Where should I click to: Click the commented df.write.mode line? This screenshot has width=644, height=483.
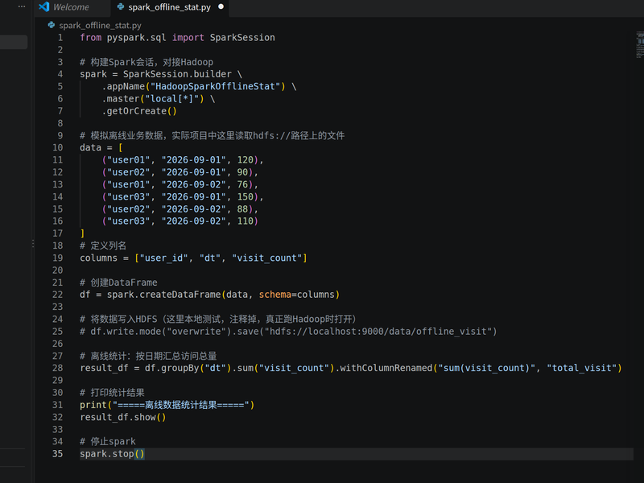[x=288, y=332]
